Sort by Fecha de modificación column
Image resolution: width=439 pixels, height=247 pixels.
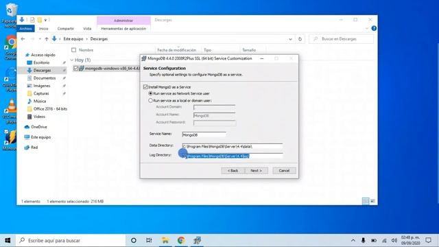177,50
